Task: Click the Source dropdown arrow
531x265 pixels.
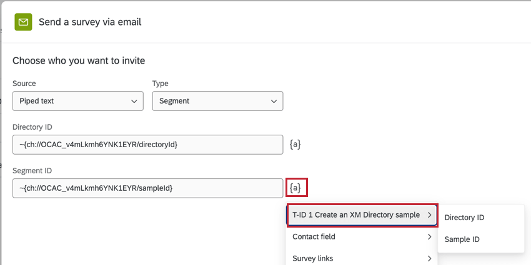Action: [x=134, y=101]
